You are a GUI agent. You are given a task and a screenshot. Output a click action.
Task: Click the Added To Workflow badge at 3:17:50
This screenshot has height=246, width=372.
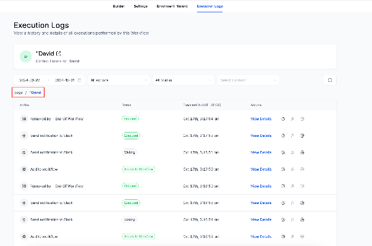pos(138,170)
